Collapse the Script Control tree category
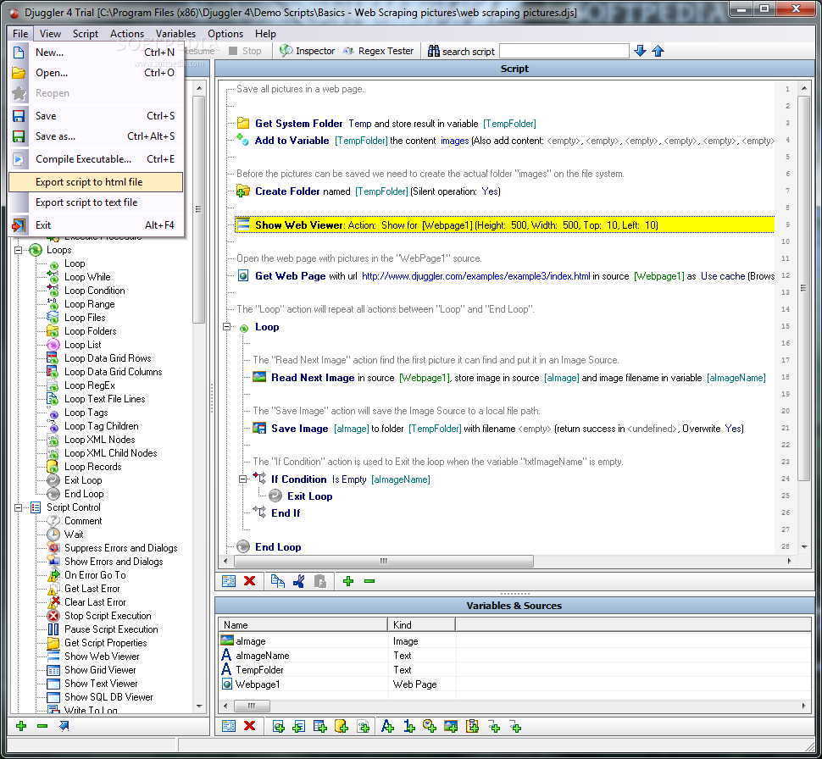 click(x=19, y=507)
